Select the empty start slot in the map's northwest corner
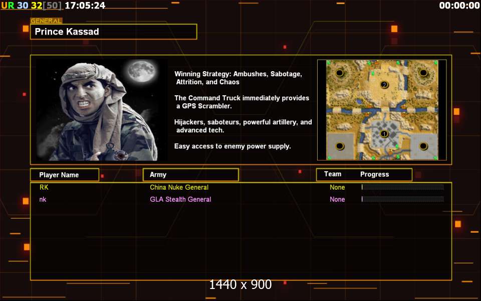481x301 pixels. (339, 73)
